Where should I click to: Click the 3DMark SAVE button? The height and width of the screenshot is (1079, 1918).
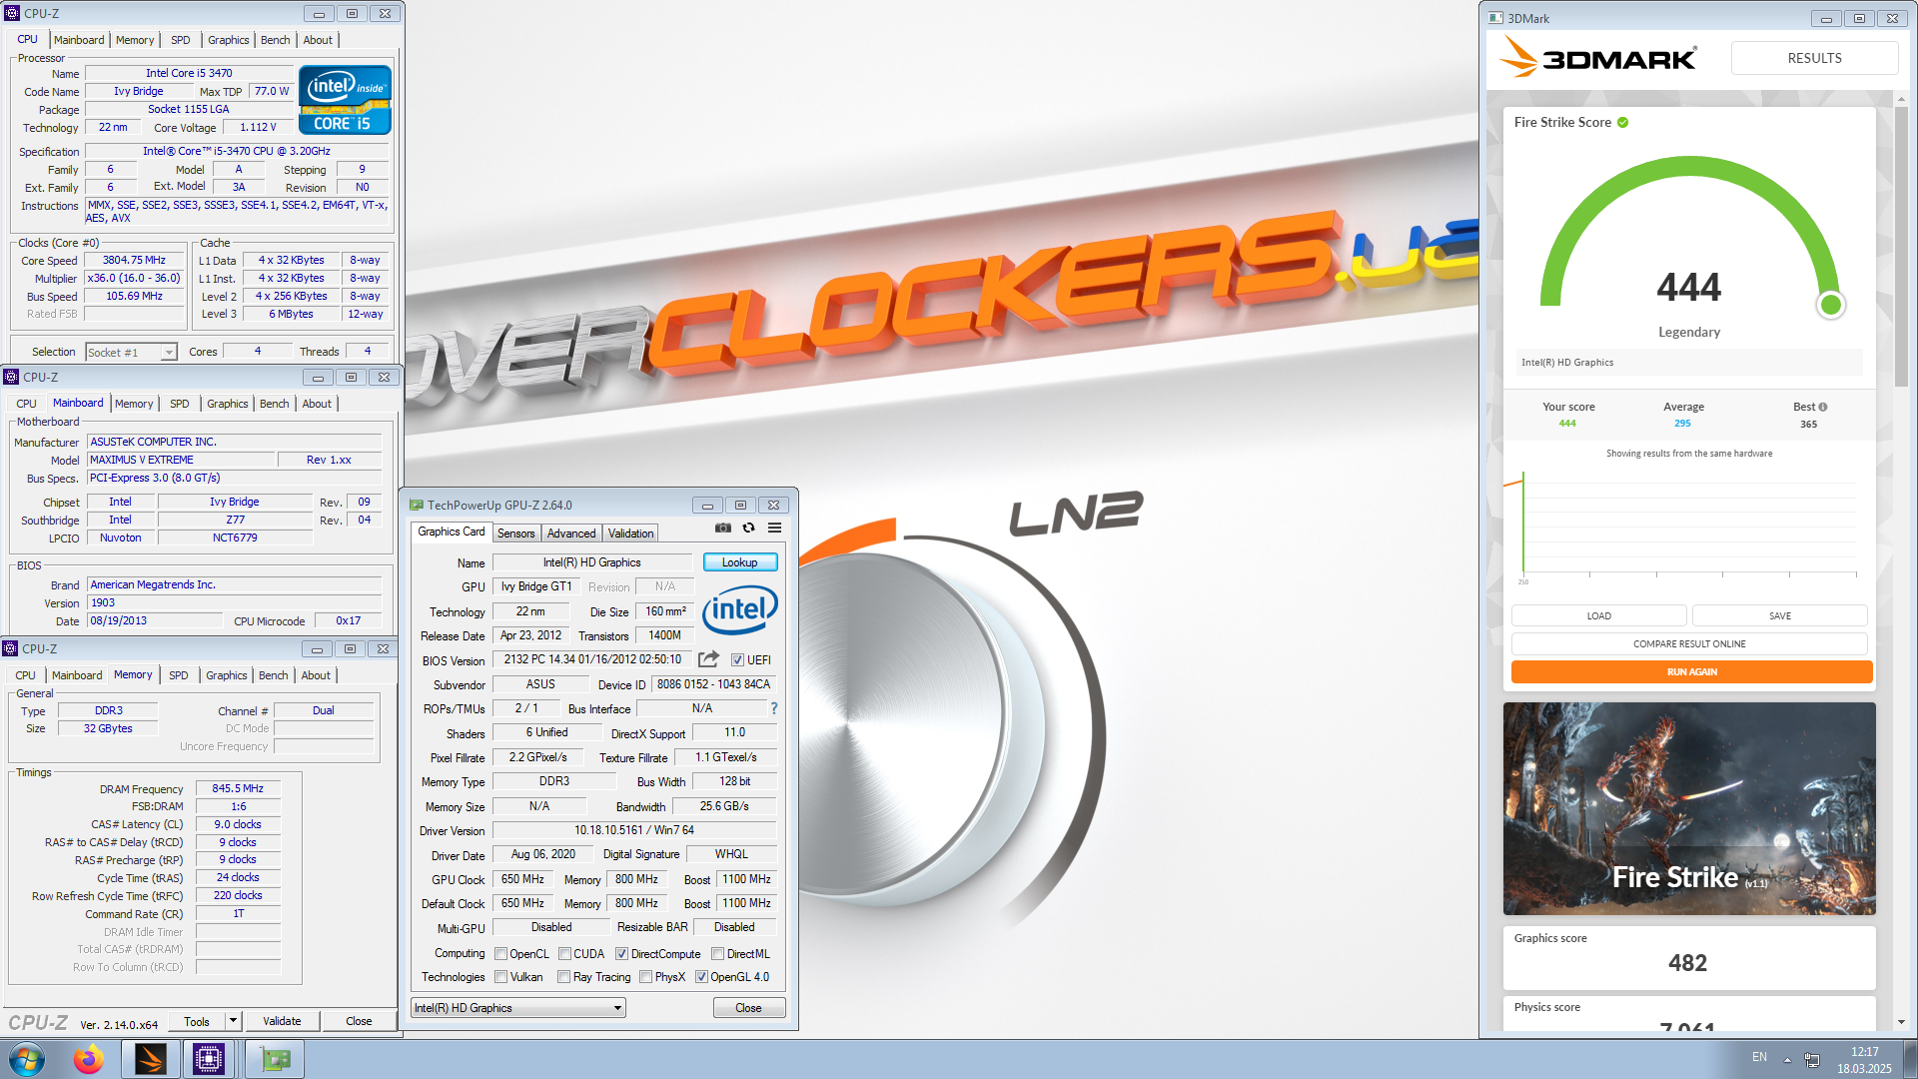[x=1779, y=616]
